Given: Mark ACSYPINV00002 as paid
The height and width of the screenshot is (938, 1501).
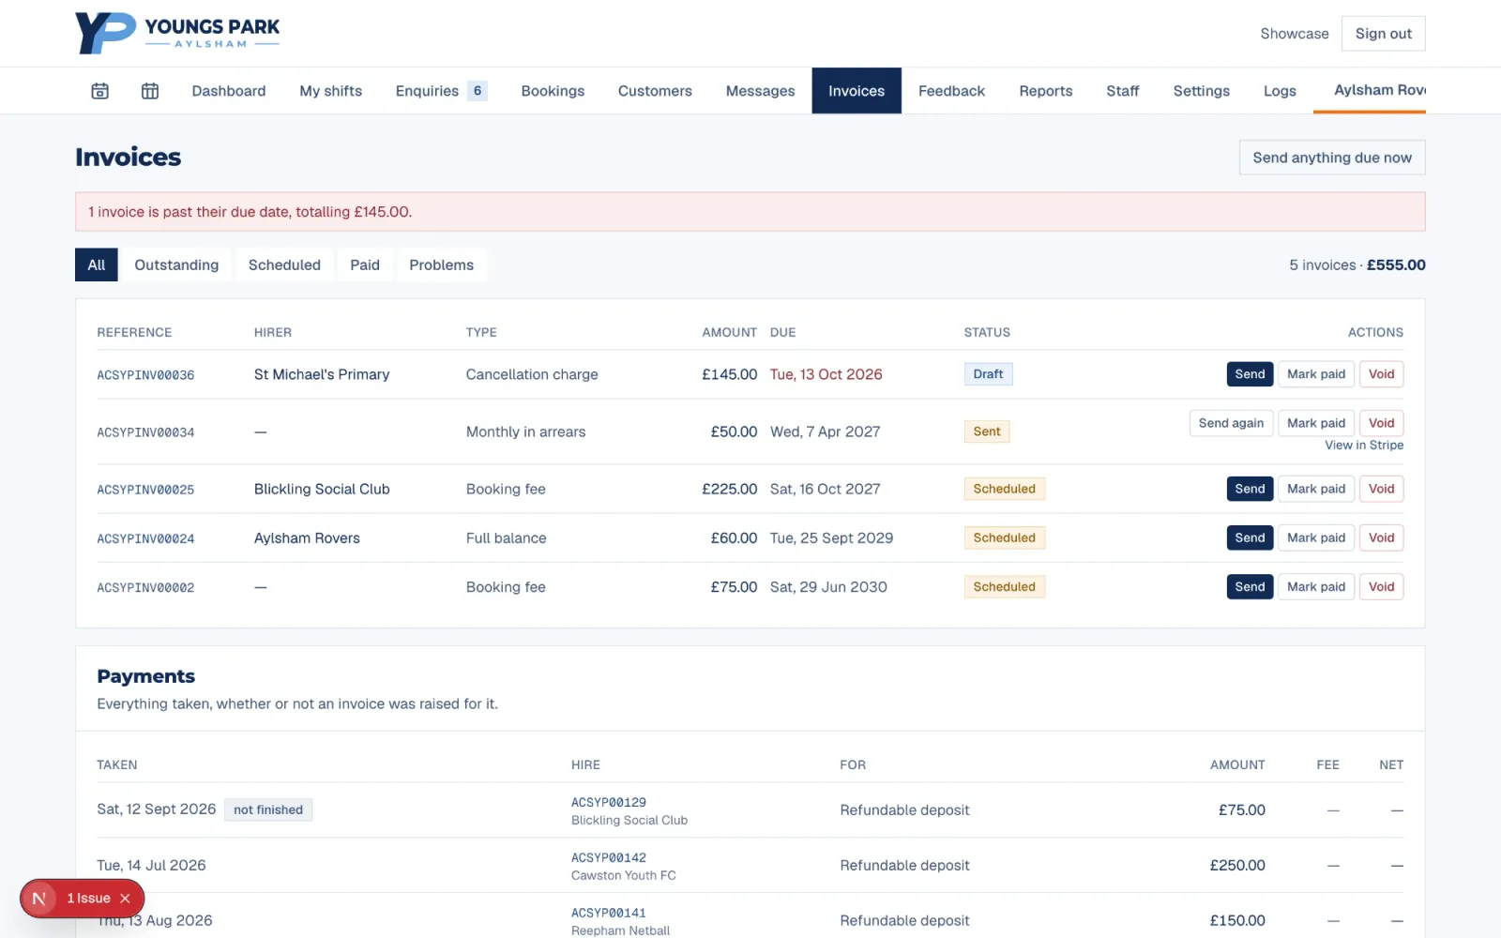Looking at the screenshot, I should click(x=1316, y=587).
